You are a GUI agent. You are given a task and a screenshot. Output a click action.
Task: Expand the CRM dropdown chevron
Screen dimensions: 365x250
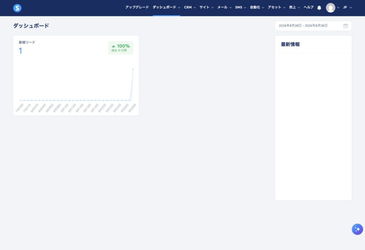tap(194, 7)
